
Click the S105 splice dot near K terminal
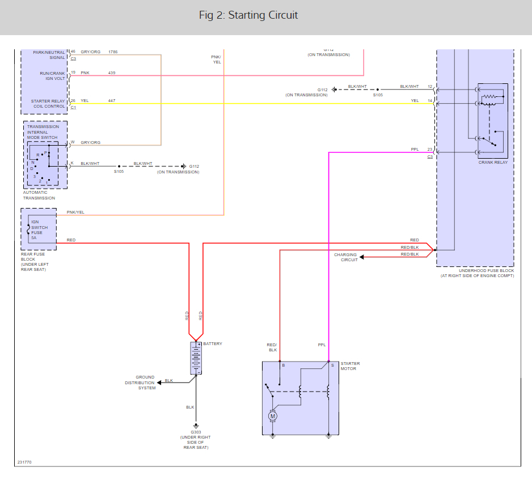119,166
